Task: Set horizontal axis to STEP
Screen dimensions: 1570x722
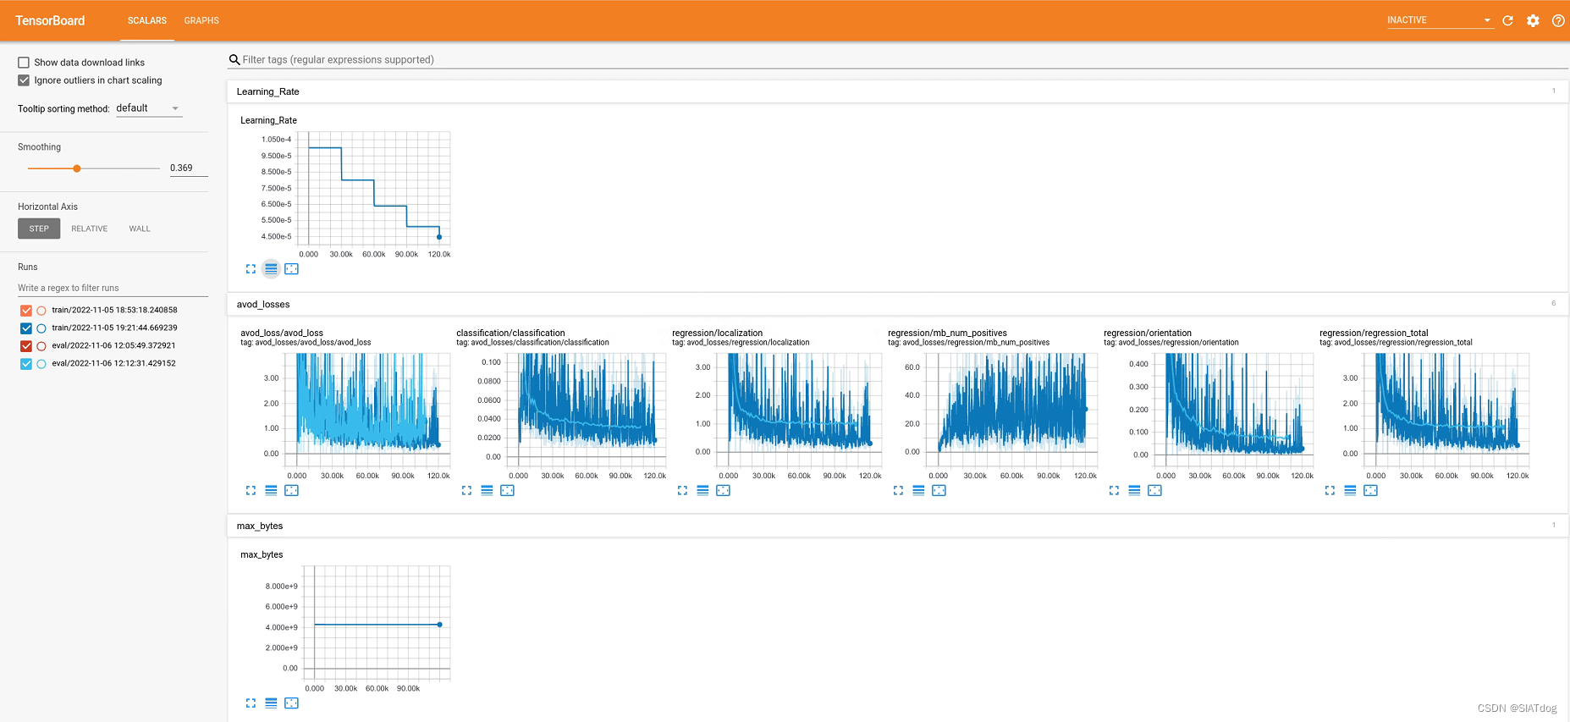Action: click(39, 229)
